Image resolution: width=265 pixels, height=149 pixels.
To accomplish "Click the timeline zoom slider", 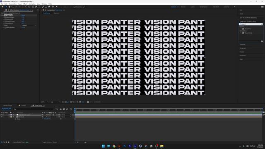I will (x=81, y=142).
